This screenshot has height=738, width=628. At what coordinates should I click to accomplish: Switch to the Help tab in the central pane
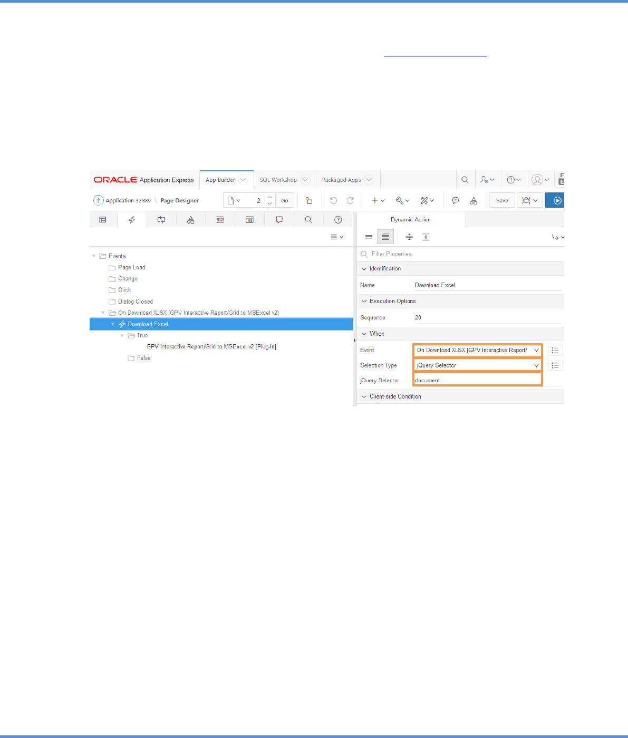click(338, 220)
